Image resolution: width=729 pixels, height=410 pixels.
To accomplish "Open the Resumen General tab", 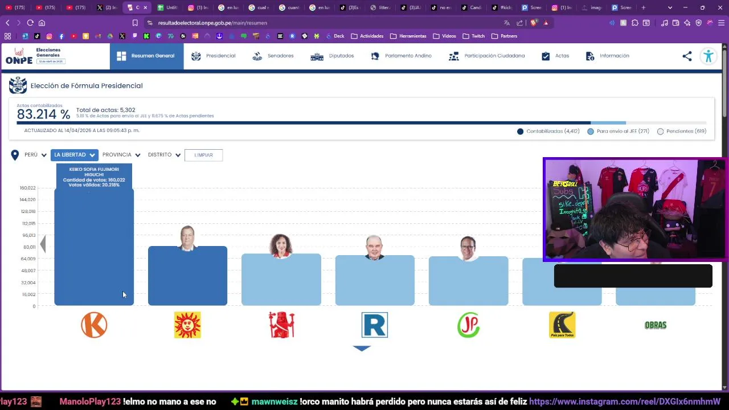I will coord(146,56).
